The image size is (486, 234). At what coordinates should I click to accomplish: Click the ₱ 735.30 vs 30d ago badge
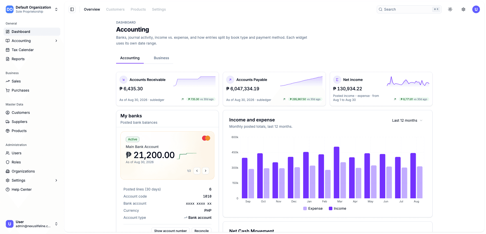[201, 99]
